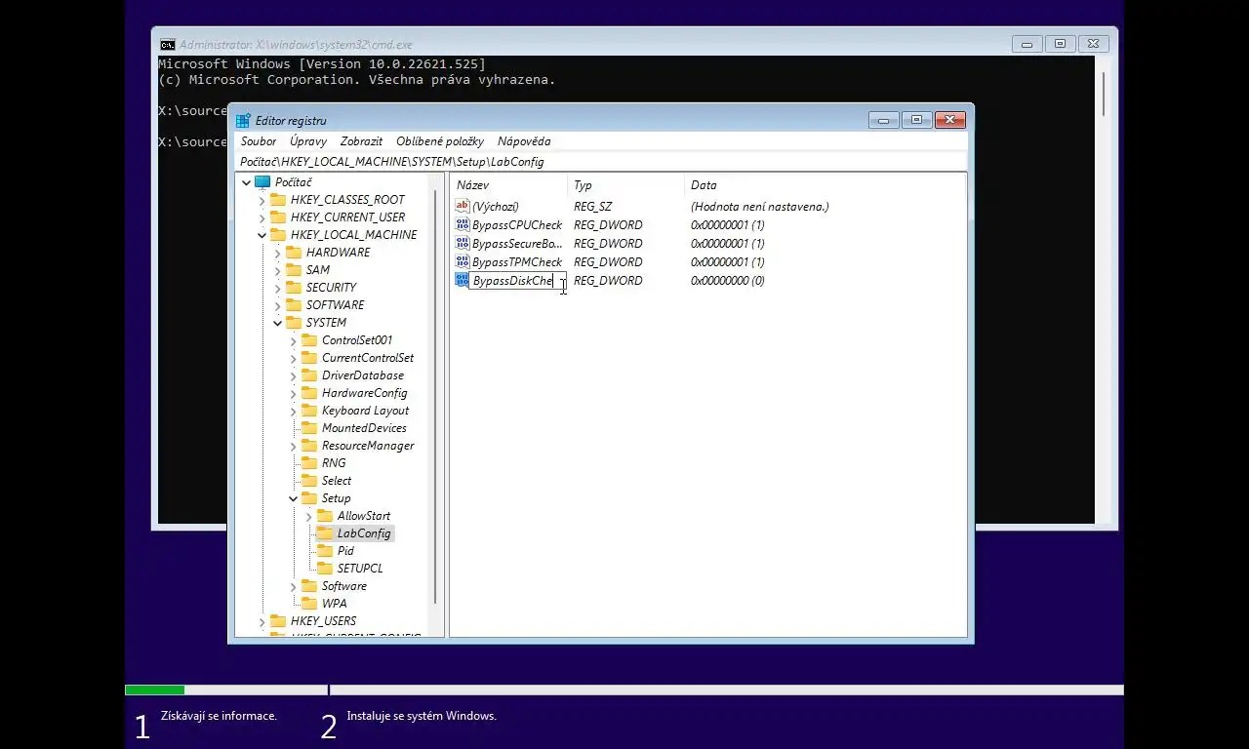Click the BypassTPMCheck DWORD icon
The height and width of the screenshot is (749, 1249).
pos(463,261)
